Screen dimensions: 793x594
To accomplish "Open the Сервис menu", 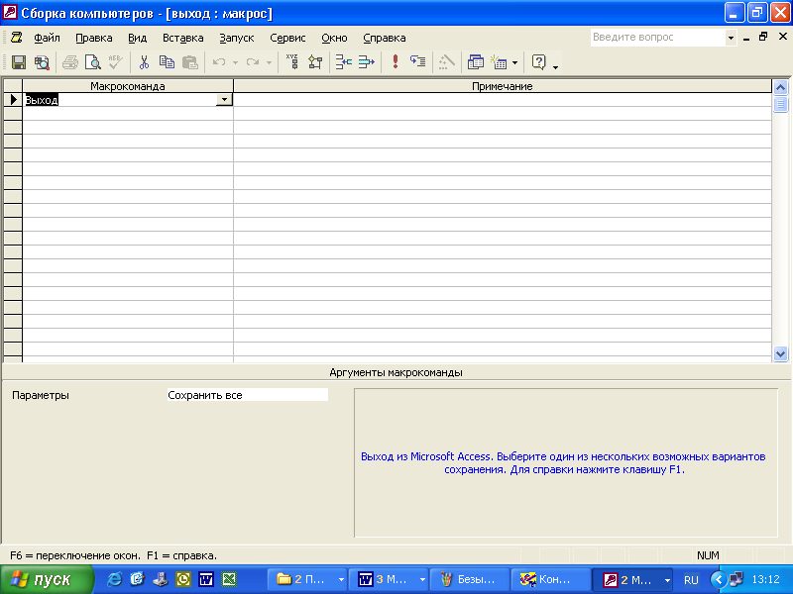I will 287,38.
